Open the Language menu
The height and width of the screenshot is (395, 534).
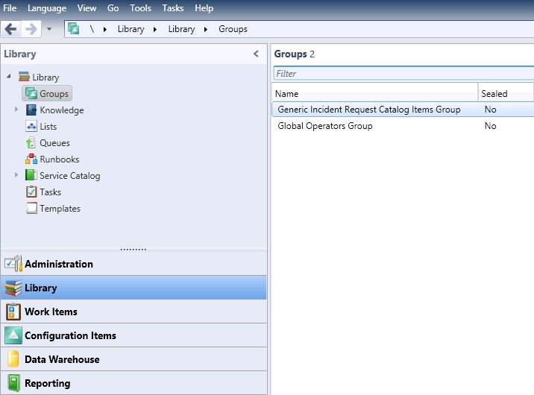[x=47, y=8]
